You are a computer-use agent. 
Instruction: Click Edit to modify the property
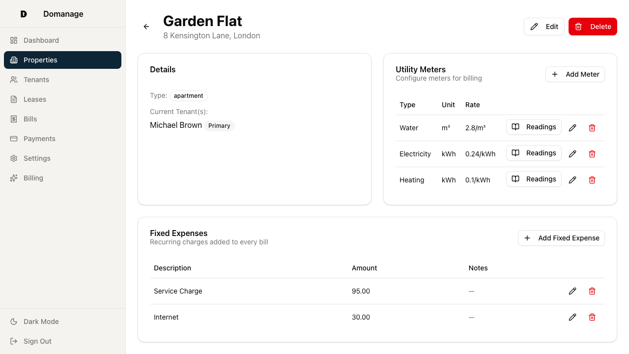[x=544, y=27]
